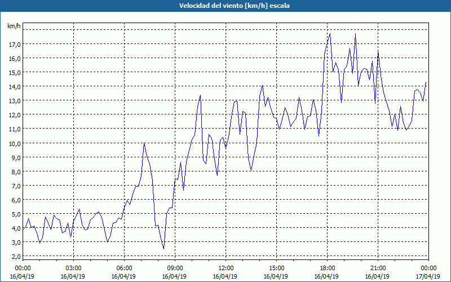
Task: Click the '15:00' time label
Action: (x=277, y=268)
